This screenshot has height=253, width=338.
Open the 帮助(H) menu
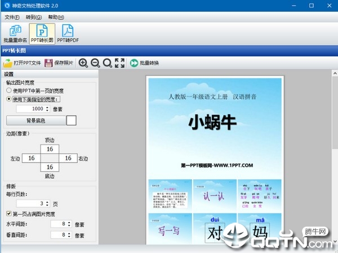click(x=56, y=17)
